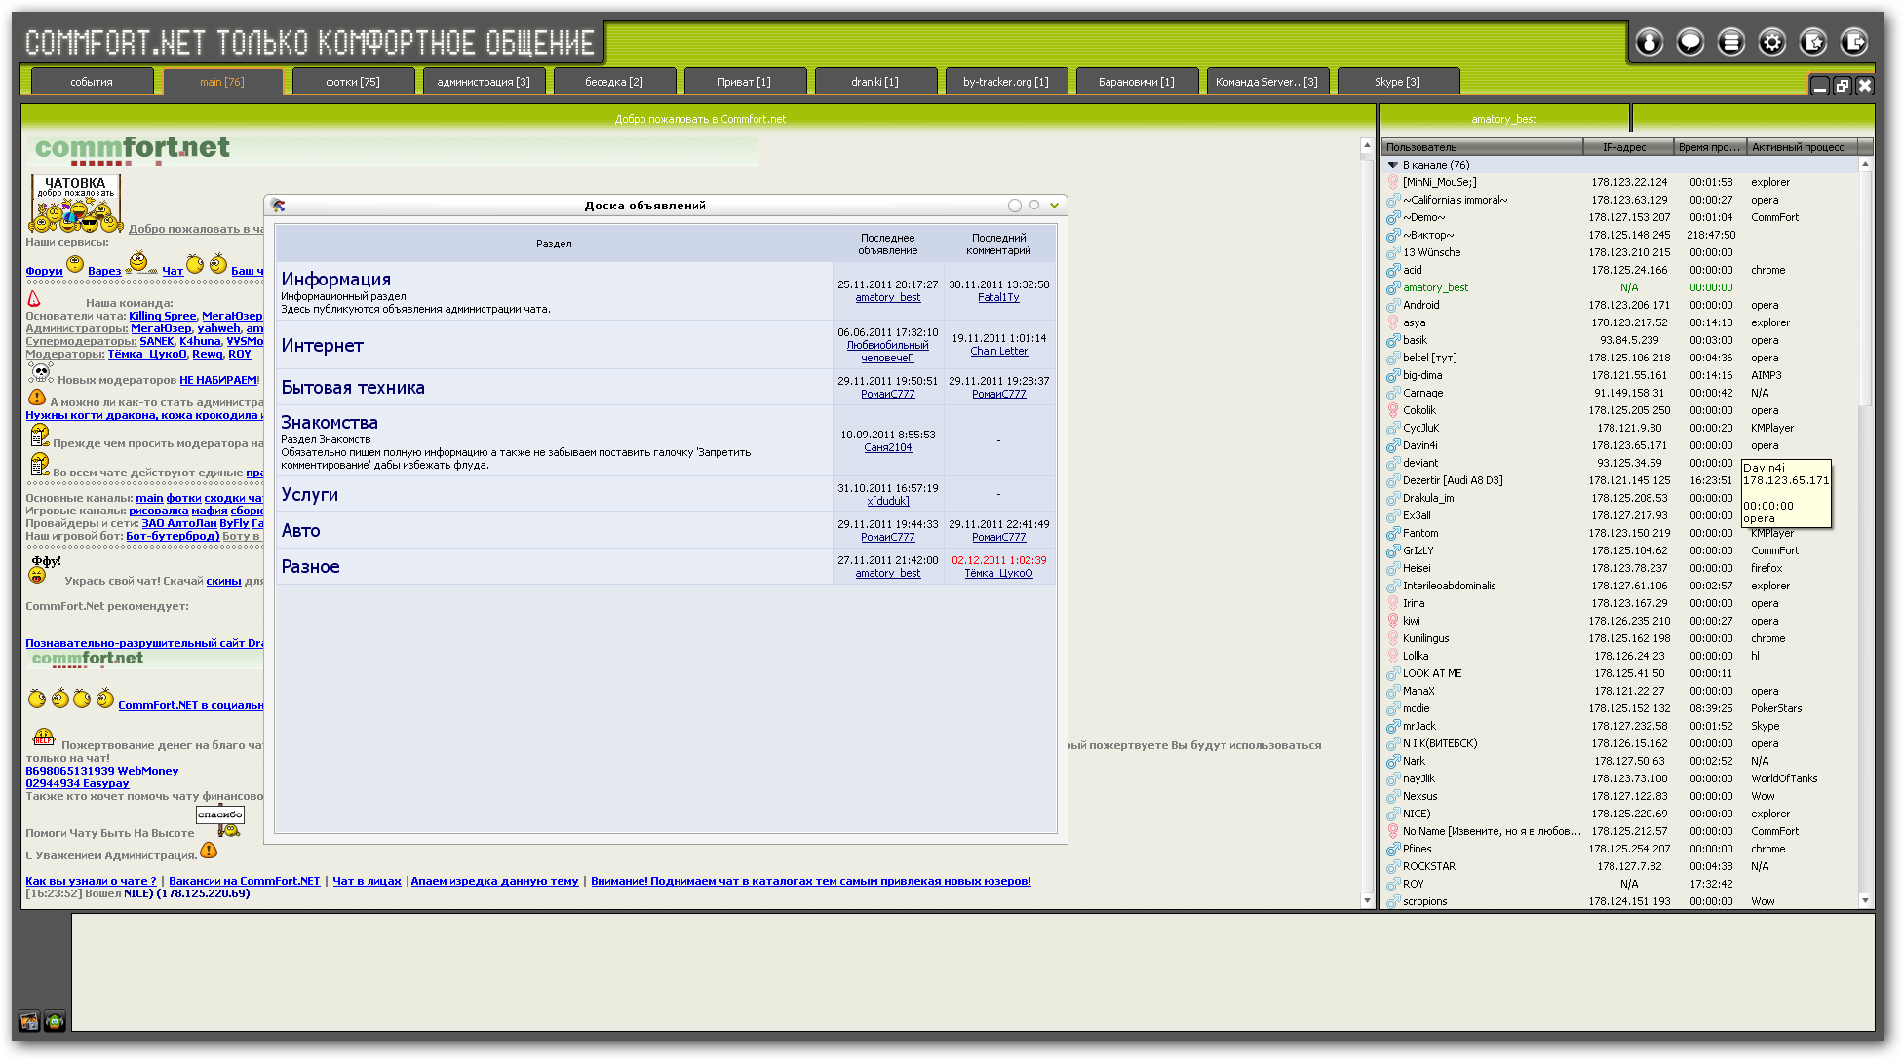
Task: Open the user profile icon in top toolbar
Action: point(1649,42)
